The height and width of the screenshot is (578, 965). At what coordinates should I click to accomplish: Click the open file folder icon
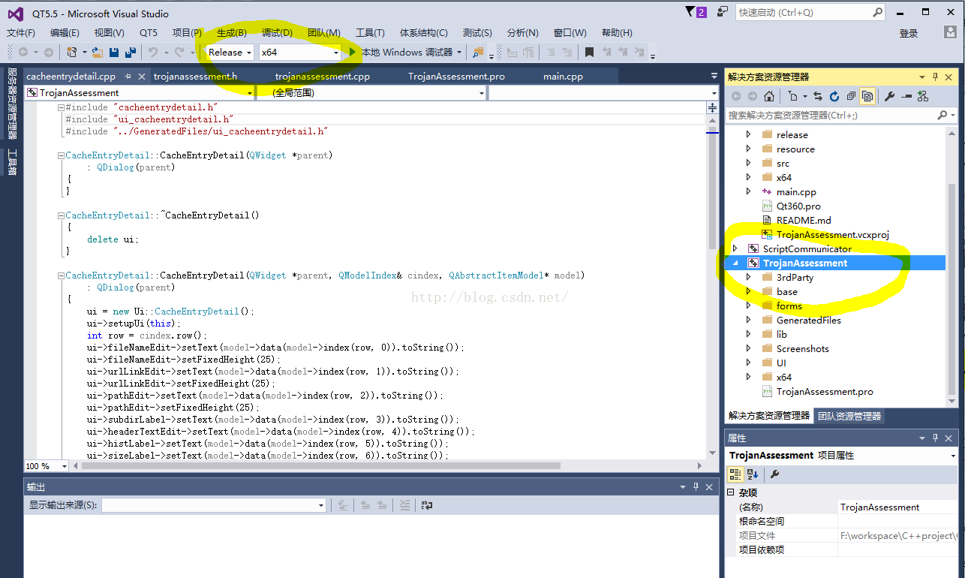(98, 53)
